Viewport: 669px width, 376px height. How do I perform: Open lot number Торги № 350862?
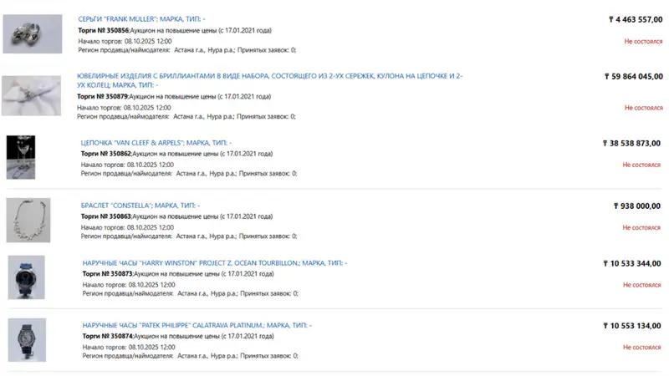tap(106, 154)
